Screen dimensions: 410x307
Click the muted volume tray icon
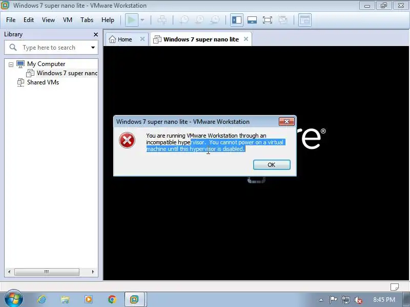358,300
